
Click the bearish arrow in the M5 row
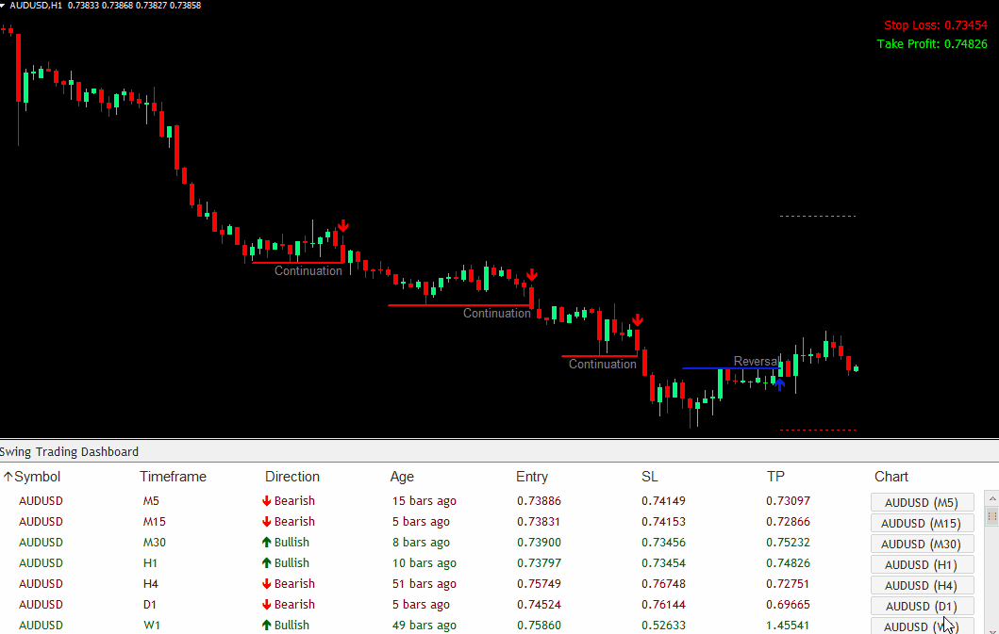(x=267, y=501)
